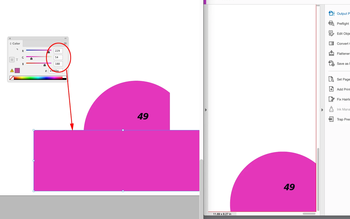Open the Set Page Boxes tool

pos(339,79)
